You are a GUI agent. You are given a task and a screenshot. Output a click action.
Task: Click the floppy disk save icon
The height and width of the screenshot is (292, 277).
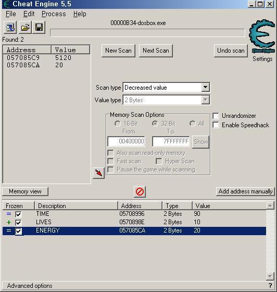coord(39,28)
